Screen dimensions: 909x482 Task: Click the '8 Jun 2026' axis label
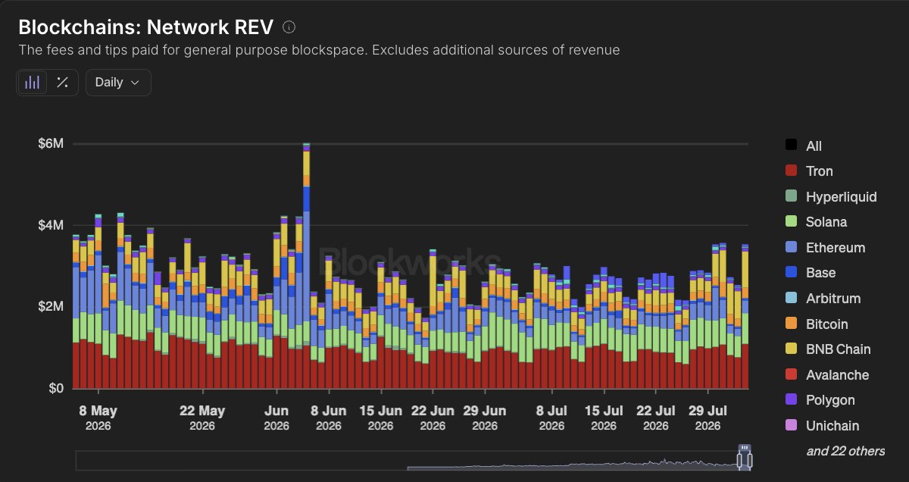328,418
